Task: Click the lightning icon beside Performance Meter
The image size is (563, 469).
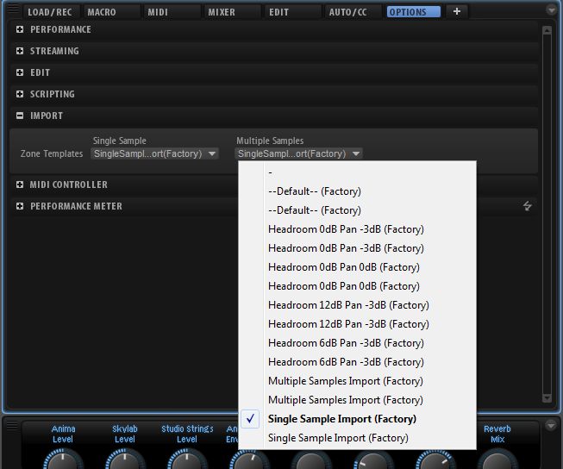Action: tap(527, 206)
